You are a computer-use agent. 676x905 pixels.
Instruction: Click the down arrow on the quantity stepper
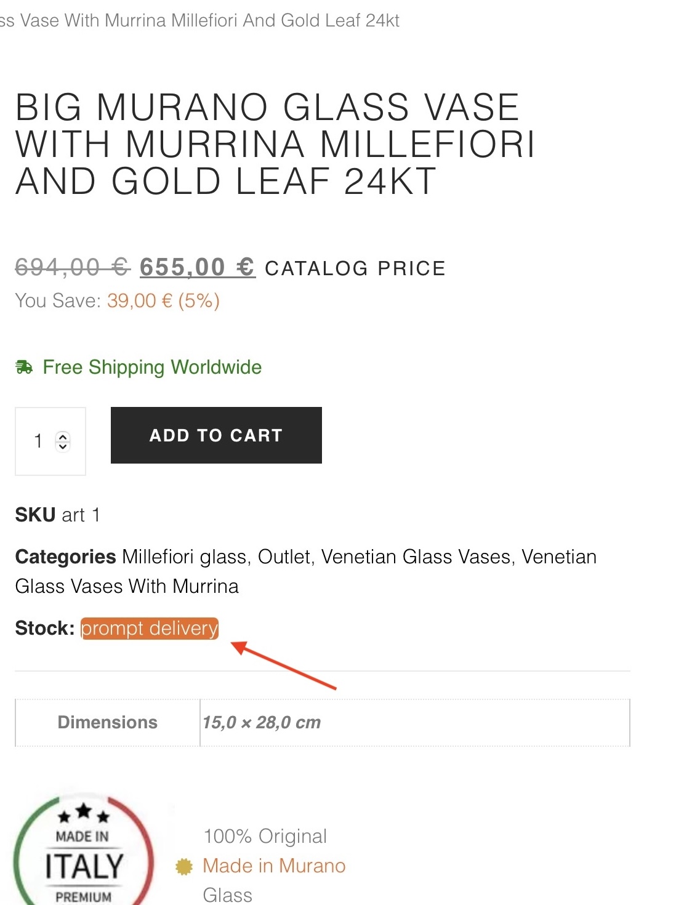(62, 446)
